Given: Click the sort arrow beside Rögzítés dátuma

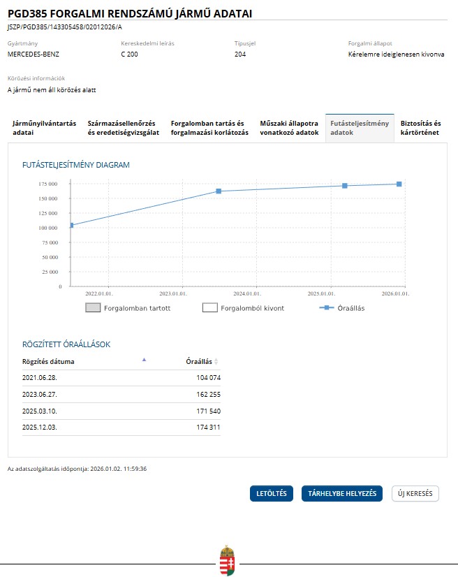Looking at the screenshot, I should point(145,360).
